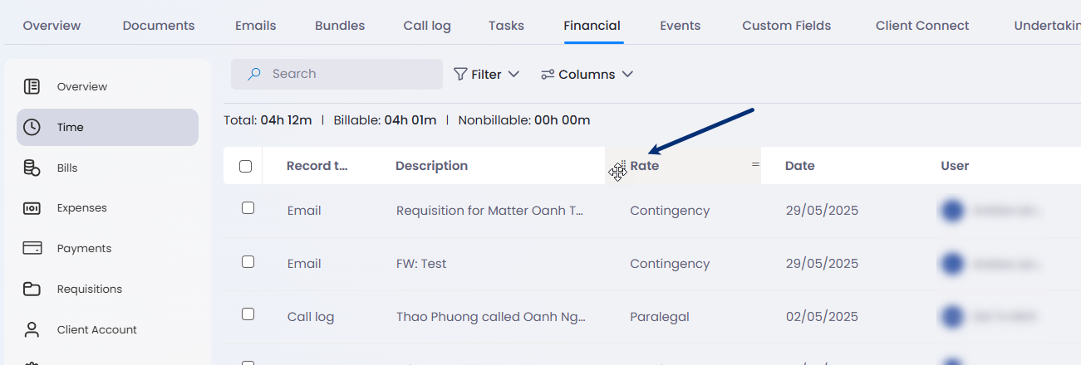This screenshot has width=1081, height=365.
Task: Click the magnifier icon in Search
Action: (x=255, y=74)
